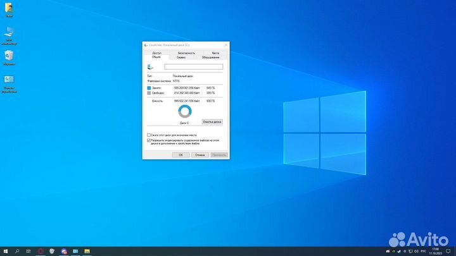The image size is (456, 256).
Task: Select the Control Panel desktop icon
Action: point(9,84)
